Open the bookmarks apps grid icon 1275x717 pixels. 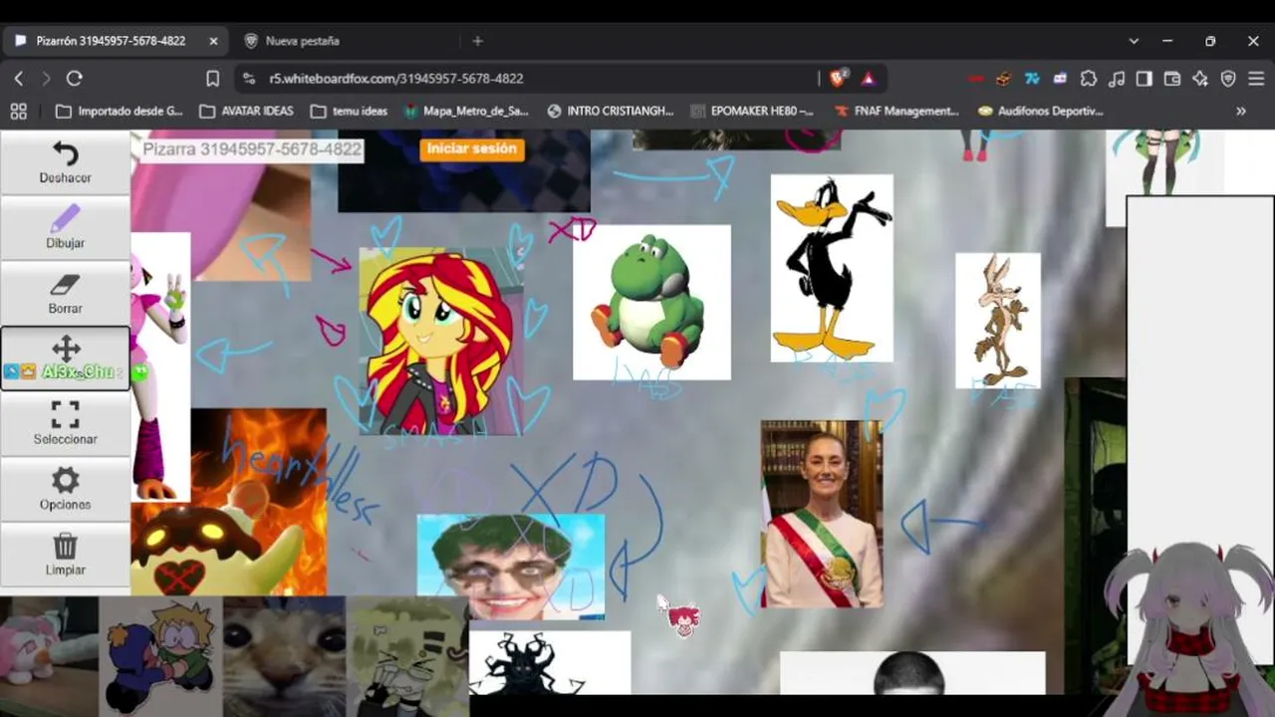[18, 111]
